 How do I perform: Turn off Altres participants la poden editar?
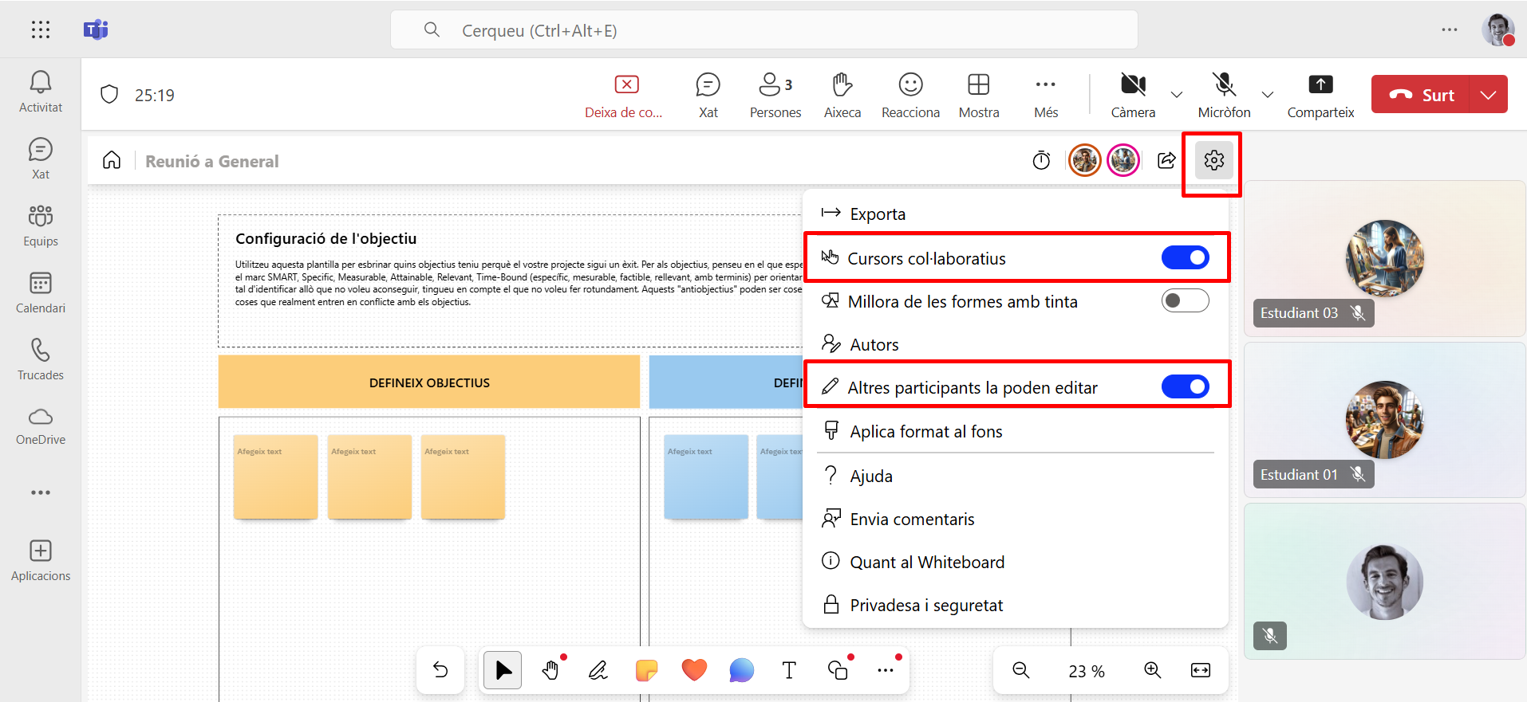[1185, 387]
